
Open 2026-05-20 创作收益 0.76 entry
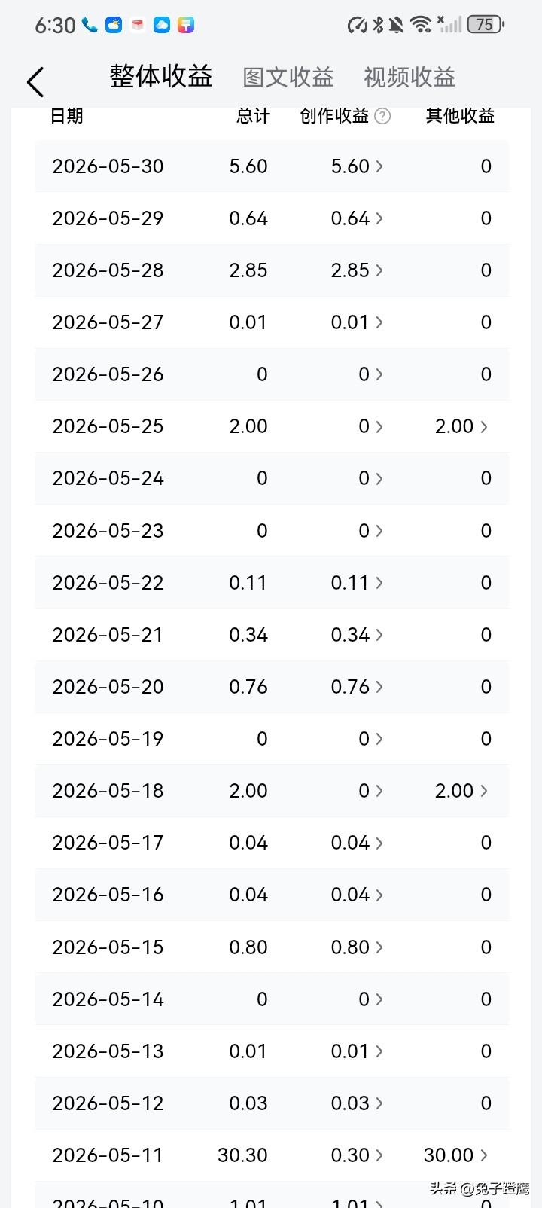pos(357,687)
